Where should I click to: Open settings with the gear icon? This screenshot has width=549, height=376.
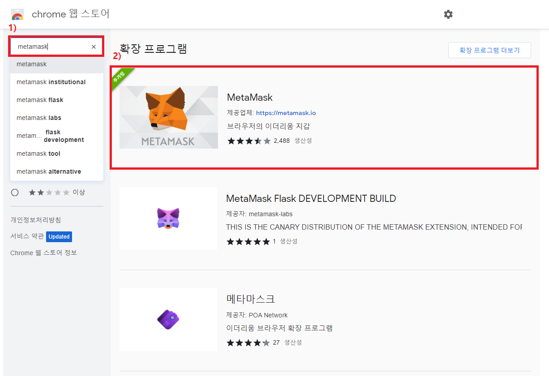coord(448,14)
